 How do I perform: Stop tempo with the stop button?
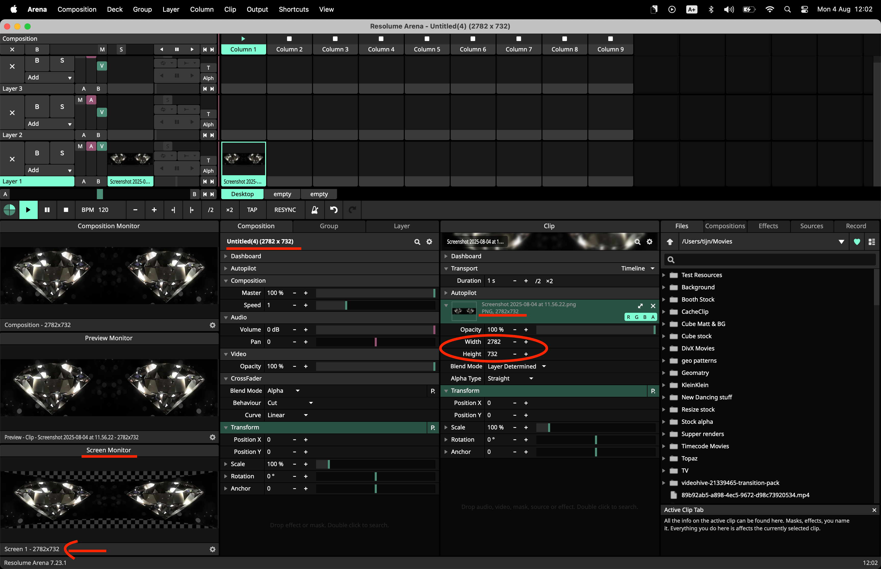point(66,210)
